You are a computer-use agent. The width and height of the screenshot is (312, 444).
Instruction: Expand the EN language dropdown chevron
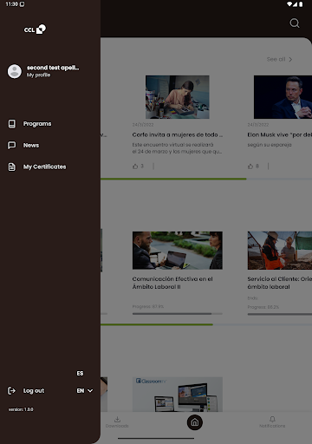point(90,391)
